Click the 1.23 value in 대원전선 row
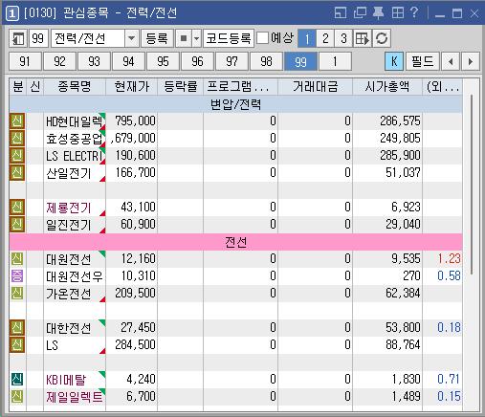The image size is (485, 417). (449, 258)
